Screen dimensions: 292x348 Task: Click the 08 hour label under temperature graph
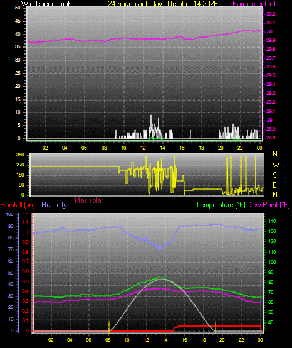[108, 340]
